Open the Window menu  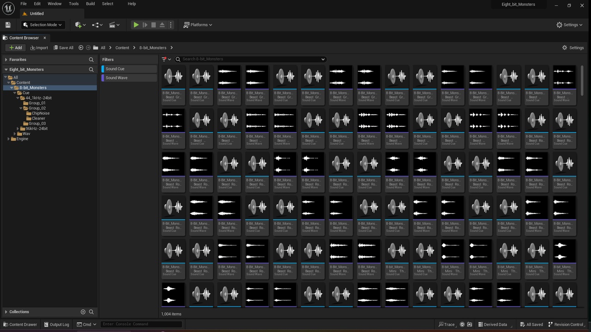coord(54,4)
